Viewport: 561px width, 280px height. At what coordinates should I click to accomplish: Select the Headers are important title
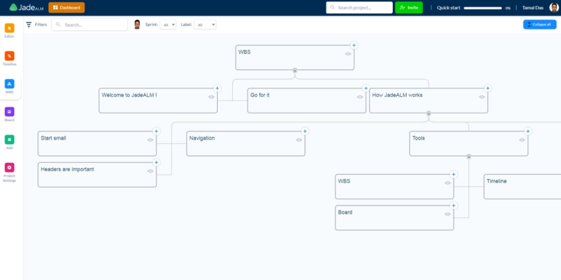click(x=67, y=169)
